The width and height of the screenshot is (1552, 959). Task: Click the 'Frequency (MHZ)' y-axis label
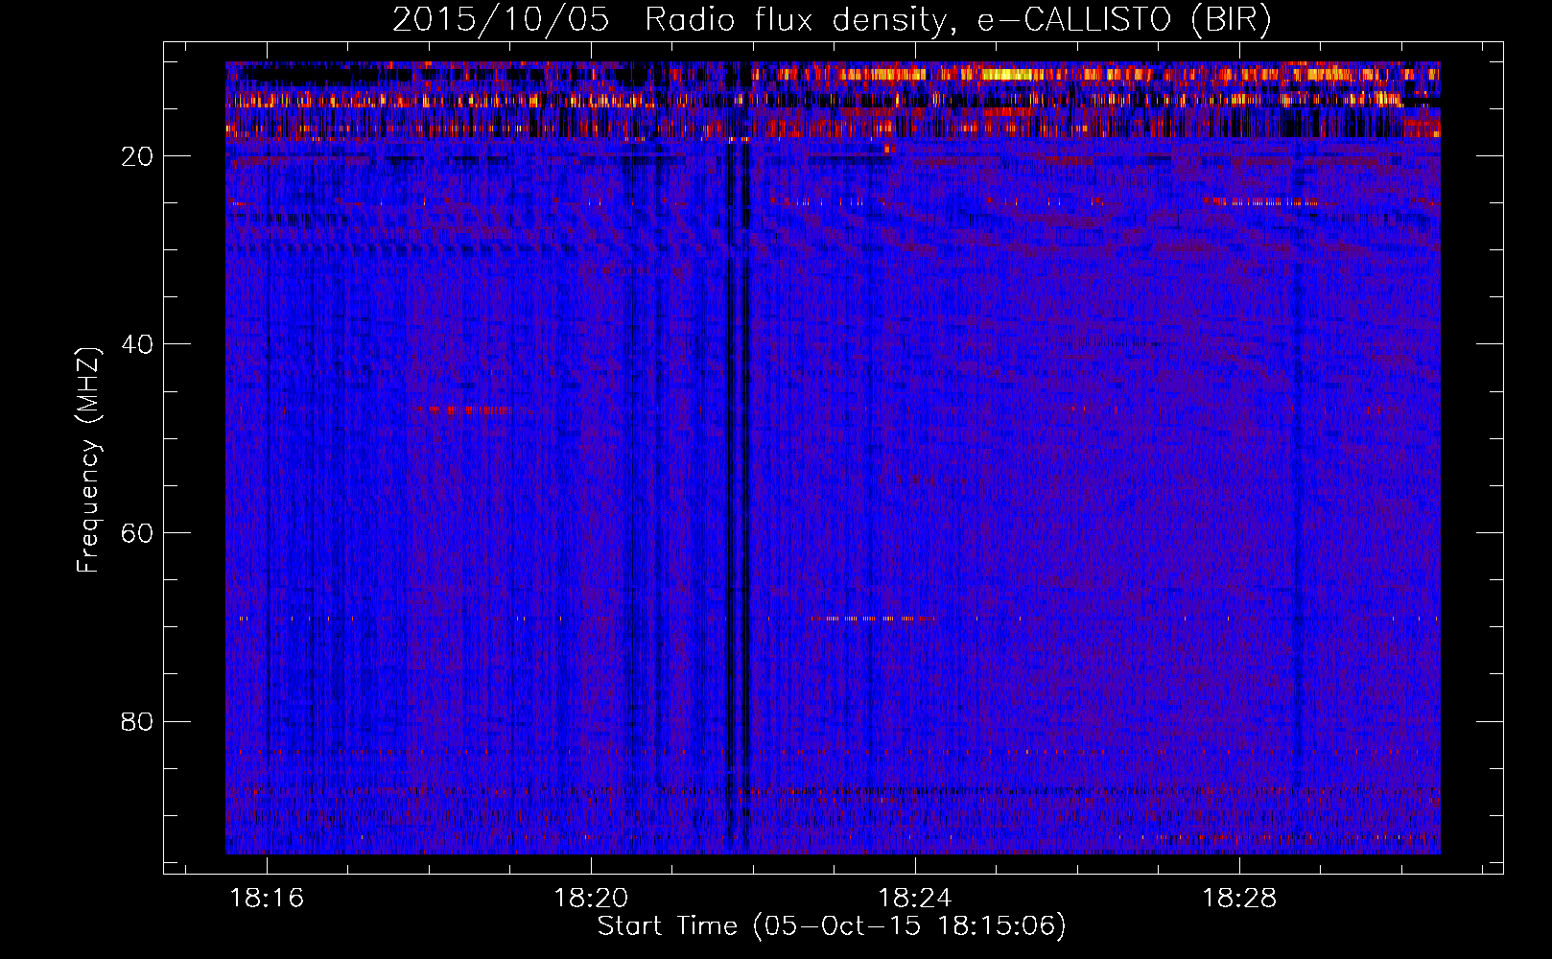click(88, 460)
